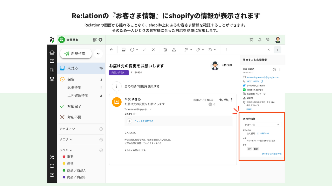Open the label dropdown in toolbar

coord(212,50)
